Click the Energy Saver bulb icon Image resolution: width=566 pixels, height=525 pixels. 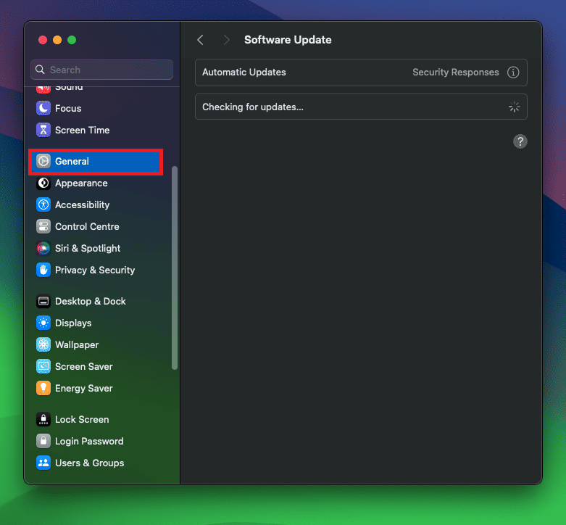(x=43, y=388)
